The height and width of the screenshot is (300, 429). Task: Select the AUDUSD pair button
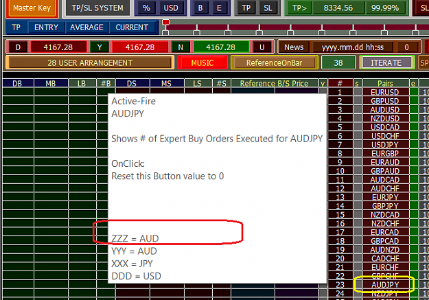coord(386,109)
